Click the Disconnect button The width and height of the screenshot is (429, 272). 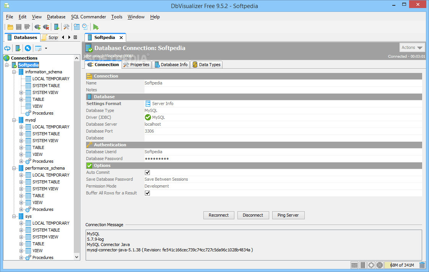click(253, 215)
